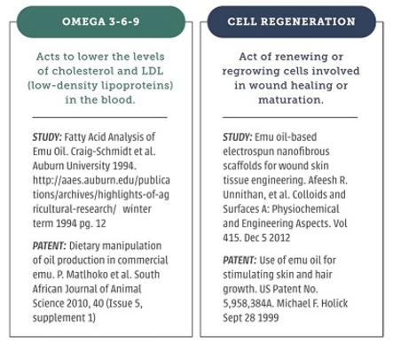Viewport: 393px width, 343px height.
Task: Click the PATENT label in Cell Regeneration card
Action: (x=240, y=261)
